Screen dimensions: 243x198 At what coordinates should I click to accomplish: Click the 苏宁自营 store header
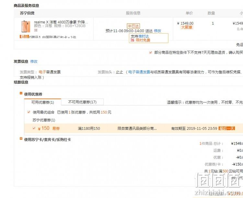pyautogui.click(x=27, y=13)
